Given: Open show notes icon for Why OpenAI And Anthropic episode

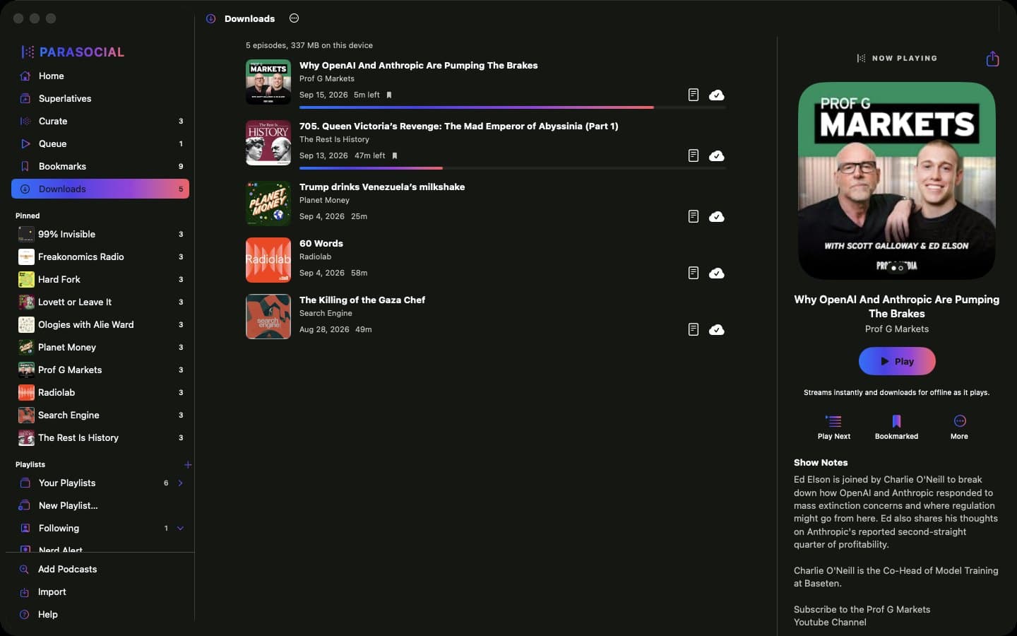Looking at the screenshot, I should pos(694,95).
